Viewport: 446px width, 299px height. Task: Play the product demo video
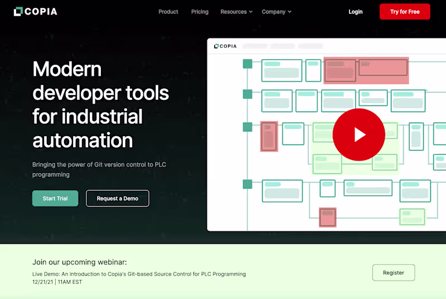358,134
